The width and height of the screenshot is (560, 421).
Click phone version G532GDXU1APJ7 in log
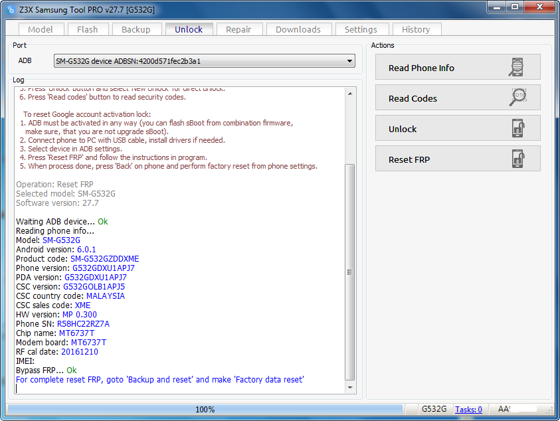[x=104, y=268]
